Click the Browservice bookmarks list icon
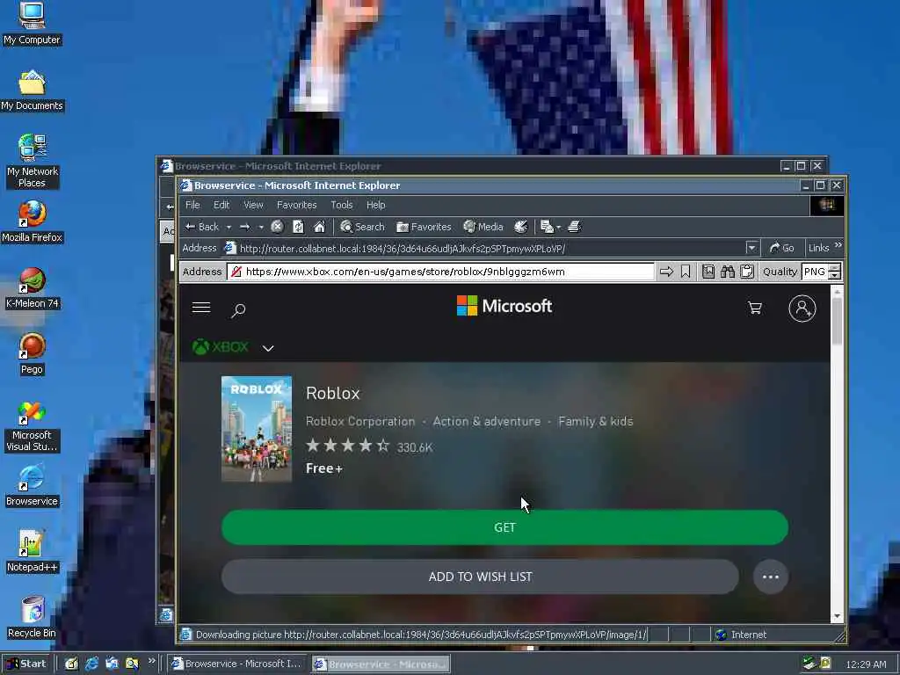The height and width of the screenshot is (675, 900). 708,272
